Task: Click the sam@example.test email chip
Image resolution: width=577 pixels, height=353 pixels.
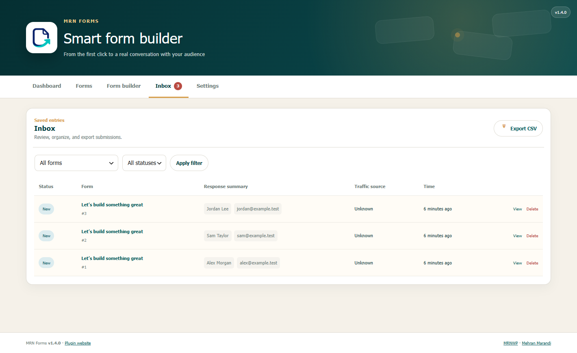Action: click(256, 236)
